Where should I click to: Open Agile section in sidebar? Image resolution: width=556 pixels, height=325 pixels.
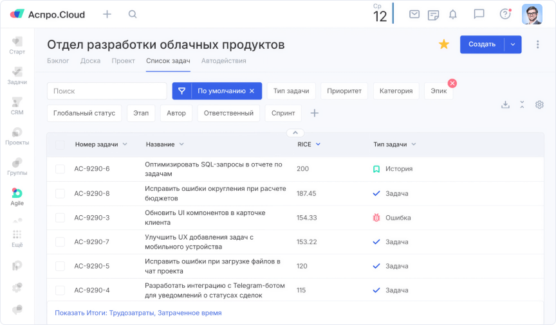[17, 196]
